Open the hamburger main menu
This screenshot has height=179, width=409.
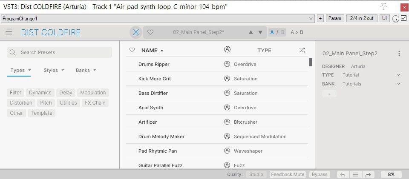[x=9, y=32]
